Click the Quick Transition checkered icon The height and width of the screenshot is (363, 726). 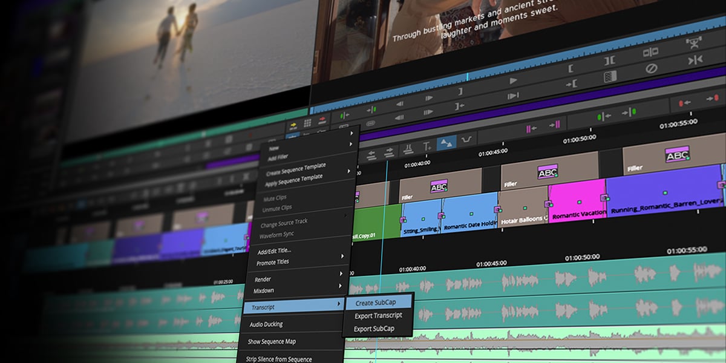click(x=611, y=76)
